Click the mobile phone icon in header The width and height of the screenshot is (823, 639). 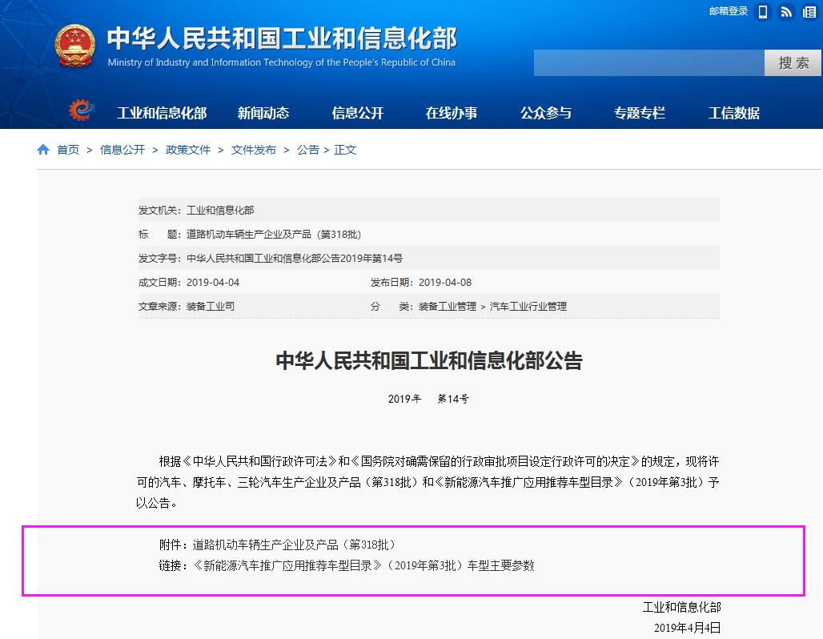[x=763, y=11]
